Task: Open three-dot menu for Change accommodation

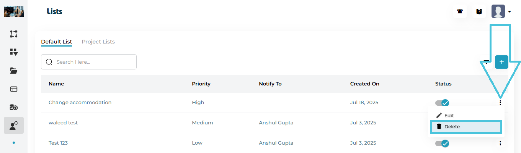Action: [500, 103]
